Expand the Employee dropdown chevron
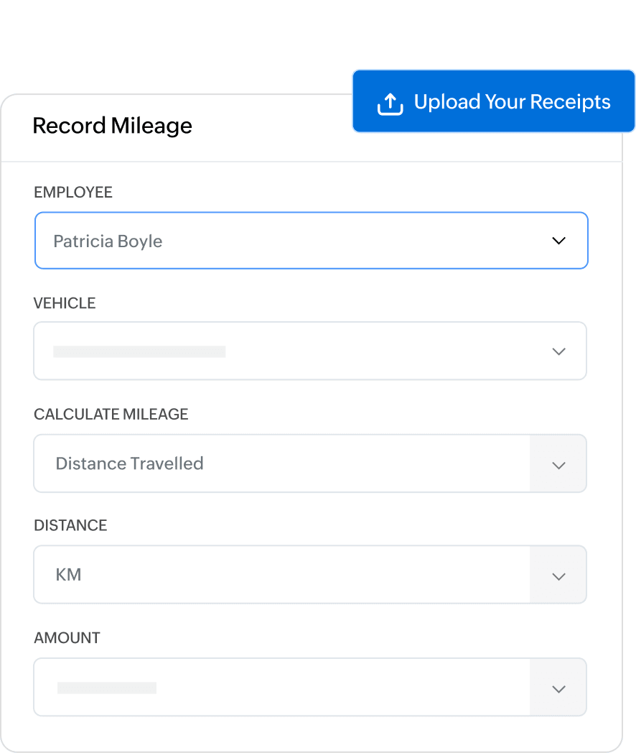The width and height of the screenshot is (636, 753). click(558, 241)
